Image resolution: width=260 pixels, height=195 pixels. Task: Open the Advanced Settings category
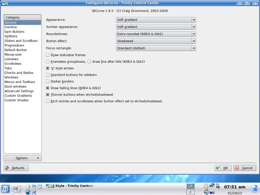tap(23, 91)
